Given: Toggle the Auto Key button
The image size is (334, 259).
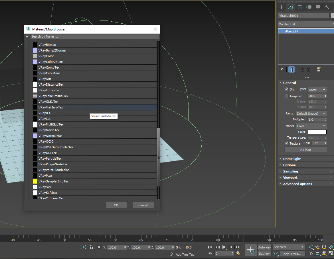Looking at the screenshot, I should [x=264, y=247].
